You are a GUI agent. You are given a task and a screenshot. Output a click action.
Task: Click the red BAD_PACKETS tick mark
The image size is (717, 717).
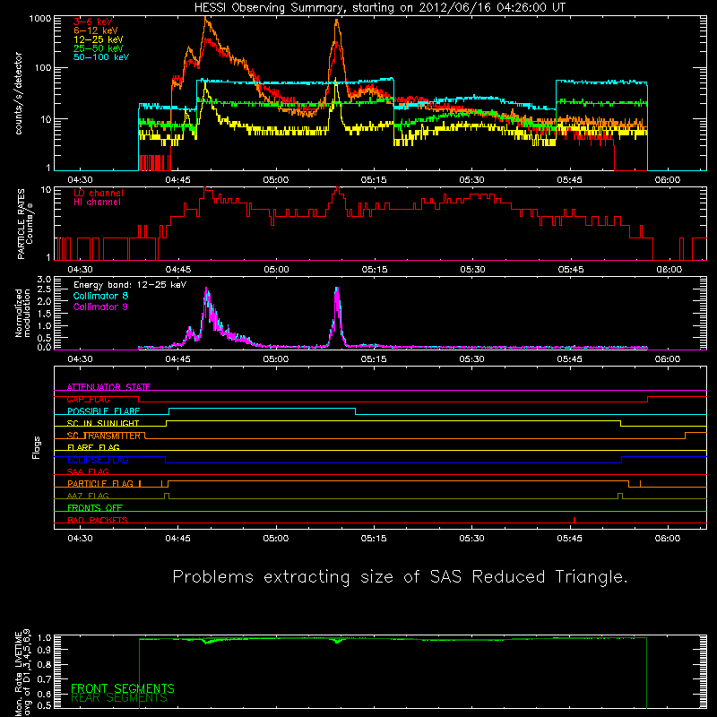pos(574,520)
